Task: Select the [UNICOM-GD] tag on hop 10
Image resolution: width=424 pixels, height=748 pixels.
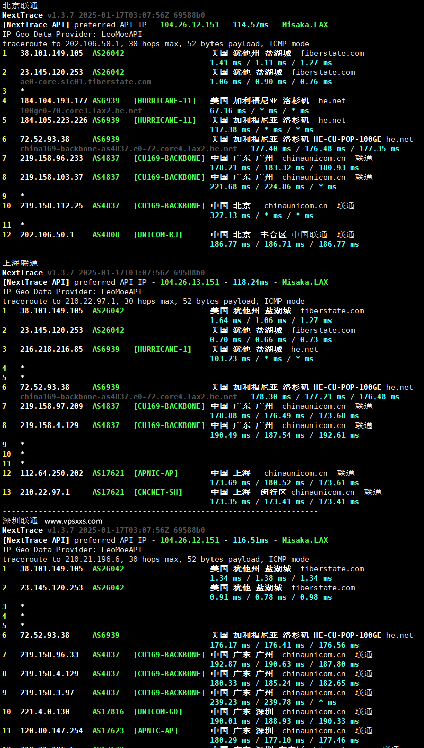Action: click(157, 711)
